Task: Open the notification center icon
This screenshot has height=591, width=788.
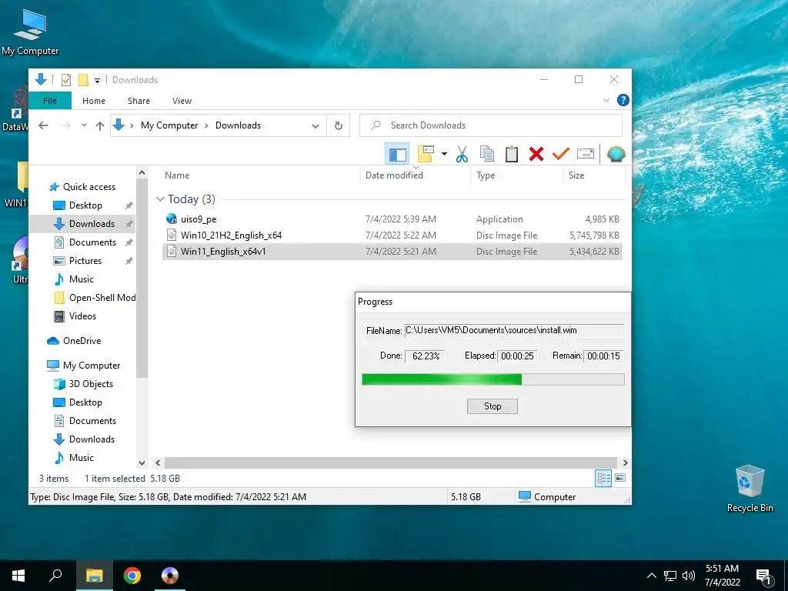Action: [764, 577]
